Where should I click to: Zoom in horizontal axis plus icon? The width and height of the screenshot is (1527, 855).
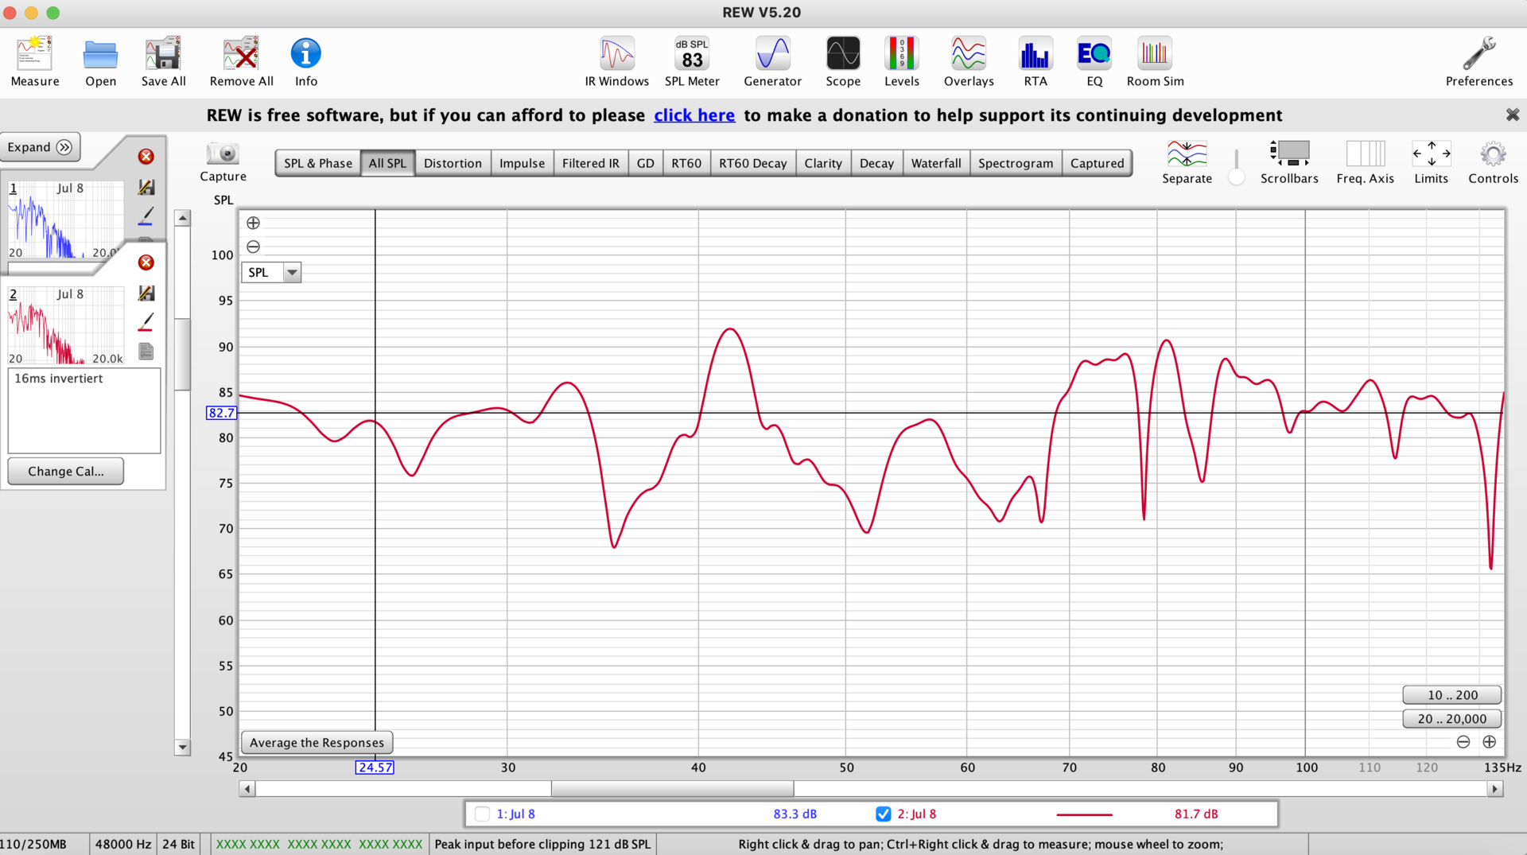(1490, 741)
